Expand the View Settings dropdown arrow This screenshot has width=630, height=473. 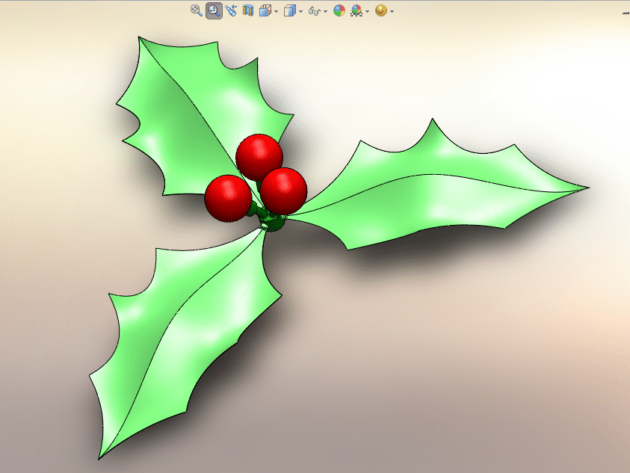[x=392, y=11]
